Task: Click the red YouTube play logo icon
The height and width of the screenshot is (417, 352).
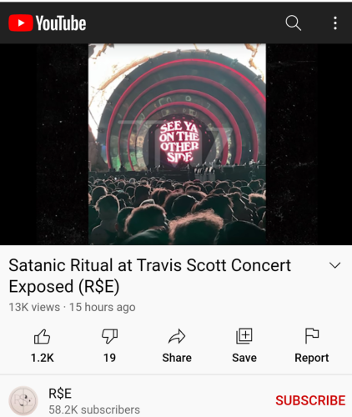Action: pos(21,23)
